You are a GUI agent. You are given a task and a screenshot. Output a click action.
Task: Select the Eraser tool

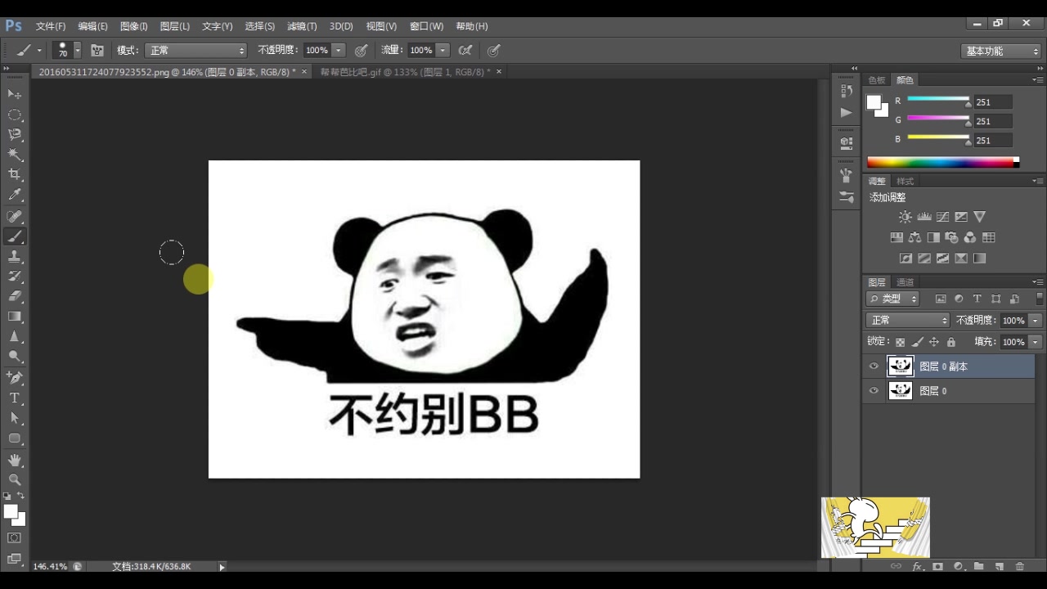(15, 296)
